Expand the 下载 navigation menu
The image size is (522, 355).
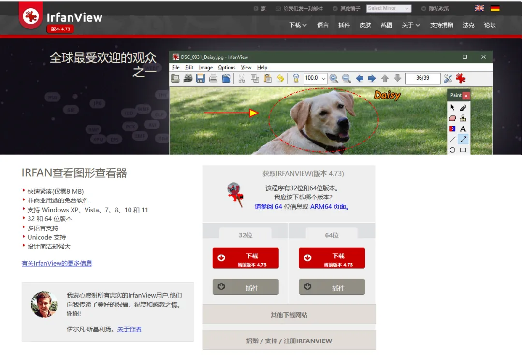click(x=298, y=25)
